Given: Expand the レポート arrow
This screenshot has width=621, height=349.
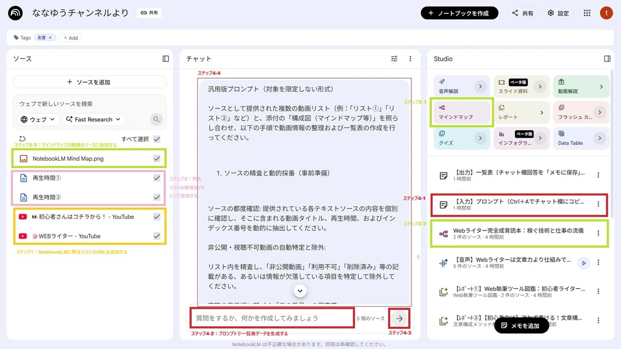Looking at the screenshot, I should [542, 112].
